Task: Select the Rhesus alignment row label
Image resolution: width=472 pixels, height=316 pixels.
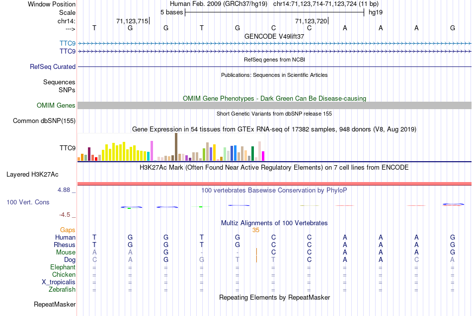Action: (x=65, y=245)
